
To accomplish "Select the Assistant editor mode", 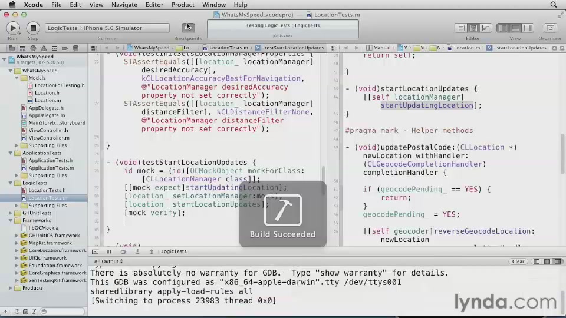I will 473,28.
